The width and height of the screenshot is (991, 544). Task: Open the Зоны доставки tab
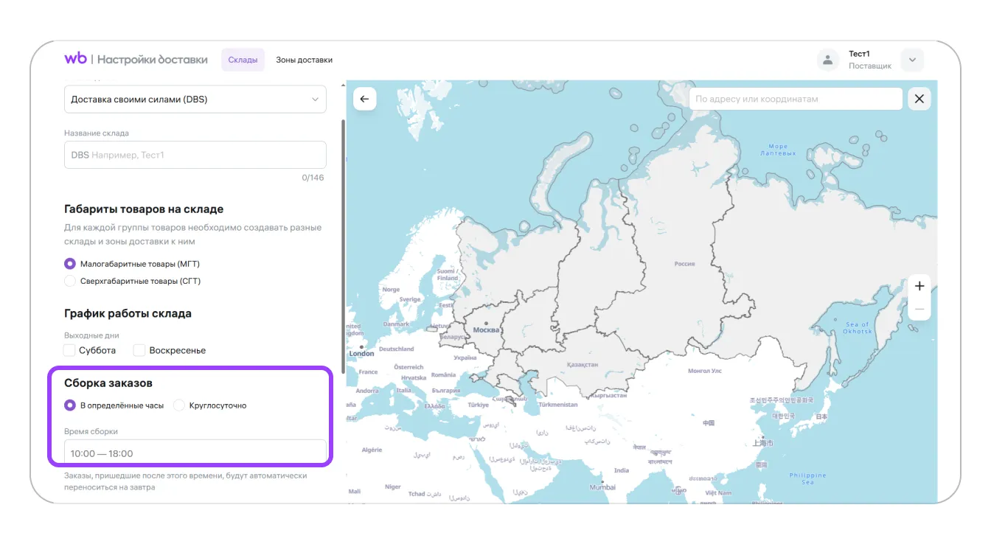tap(304, 60)
